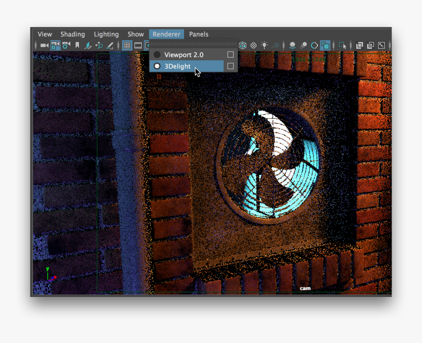Enable Use All Lights bulb icon
The height and width of the screenshot is (343, 422).
[264, 46]
